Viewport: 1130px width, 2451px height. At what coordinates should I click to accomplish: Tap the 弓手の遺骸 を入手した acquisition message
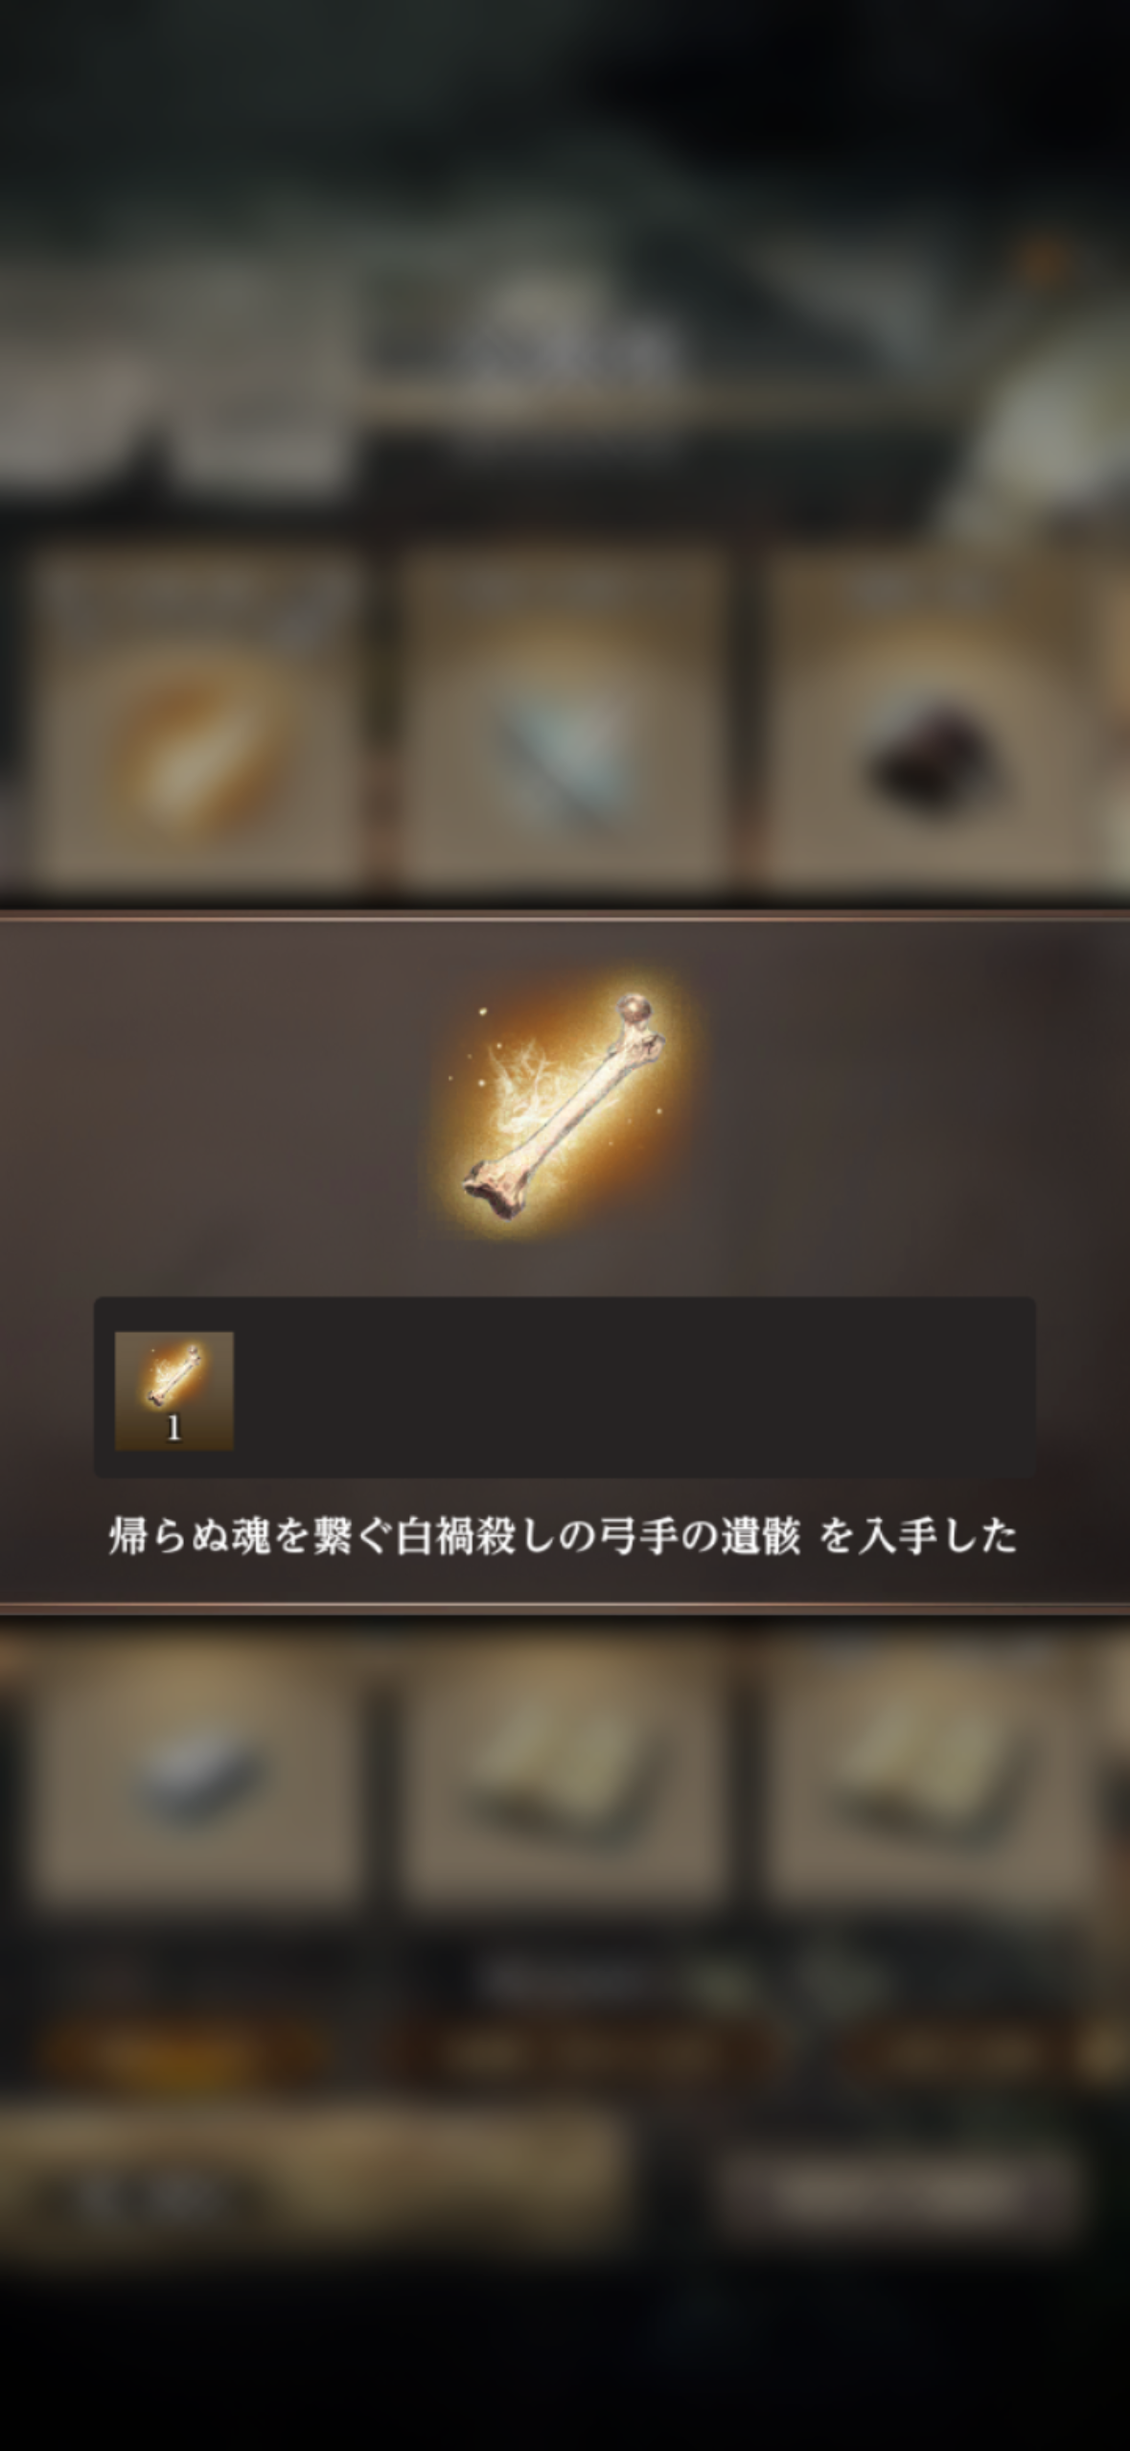[563, 1536]
